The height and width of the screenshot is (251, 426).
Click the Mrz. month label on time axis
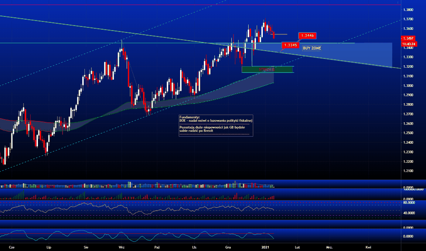(x=329, y=247)
